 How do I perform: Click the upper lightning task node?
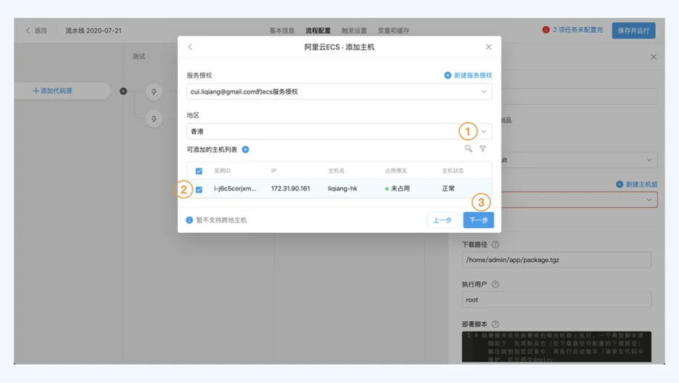154,91
